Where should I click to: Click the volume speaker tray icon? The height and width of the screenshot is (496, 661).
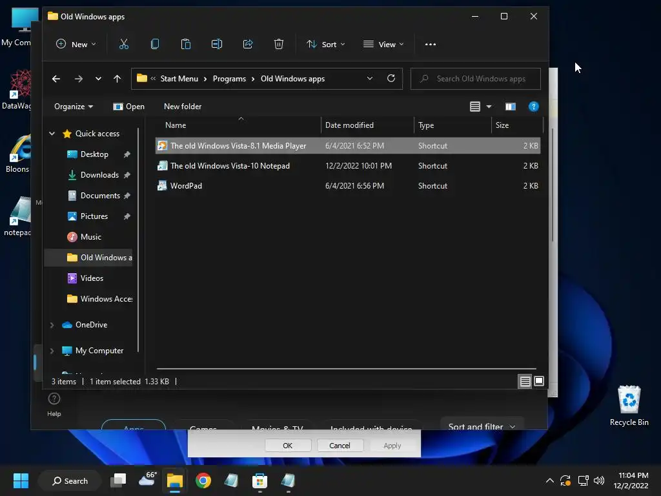point(598,480)
